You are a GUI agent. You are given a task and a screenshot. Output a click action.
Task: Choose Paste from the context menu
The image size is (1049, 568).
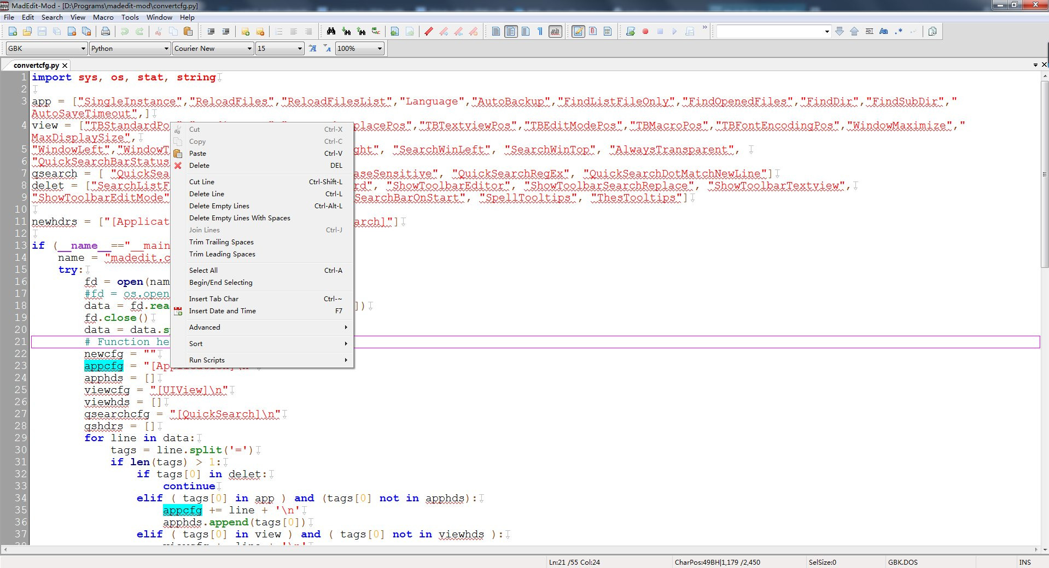pos(263,154)
